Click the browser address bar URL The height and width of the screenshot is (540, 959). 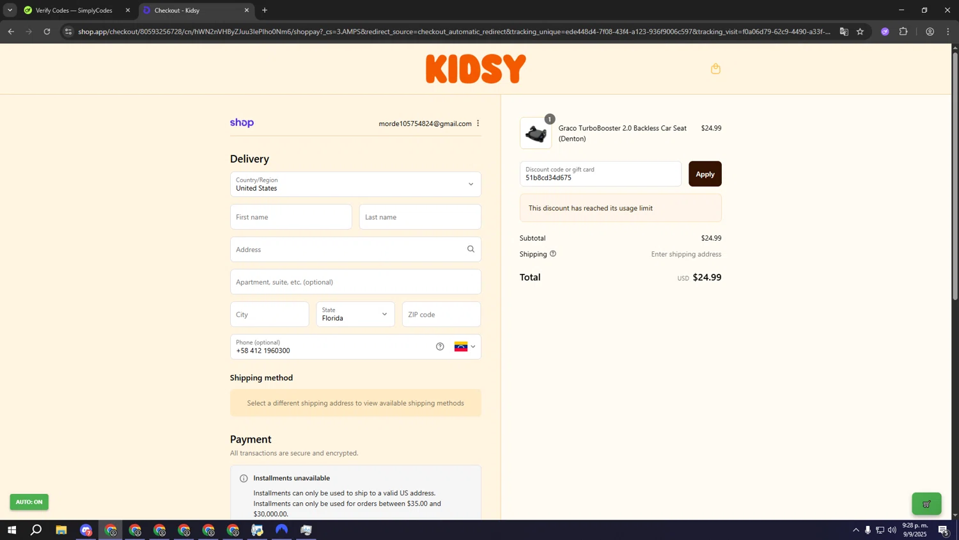point(454,31)
